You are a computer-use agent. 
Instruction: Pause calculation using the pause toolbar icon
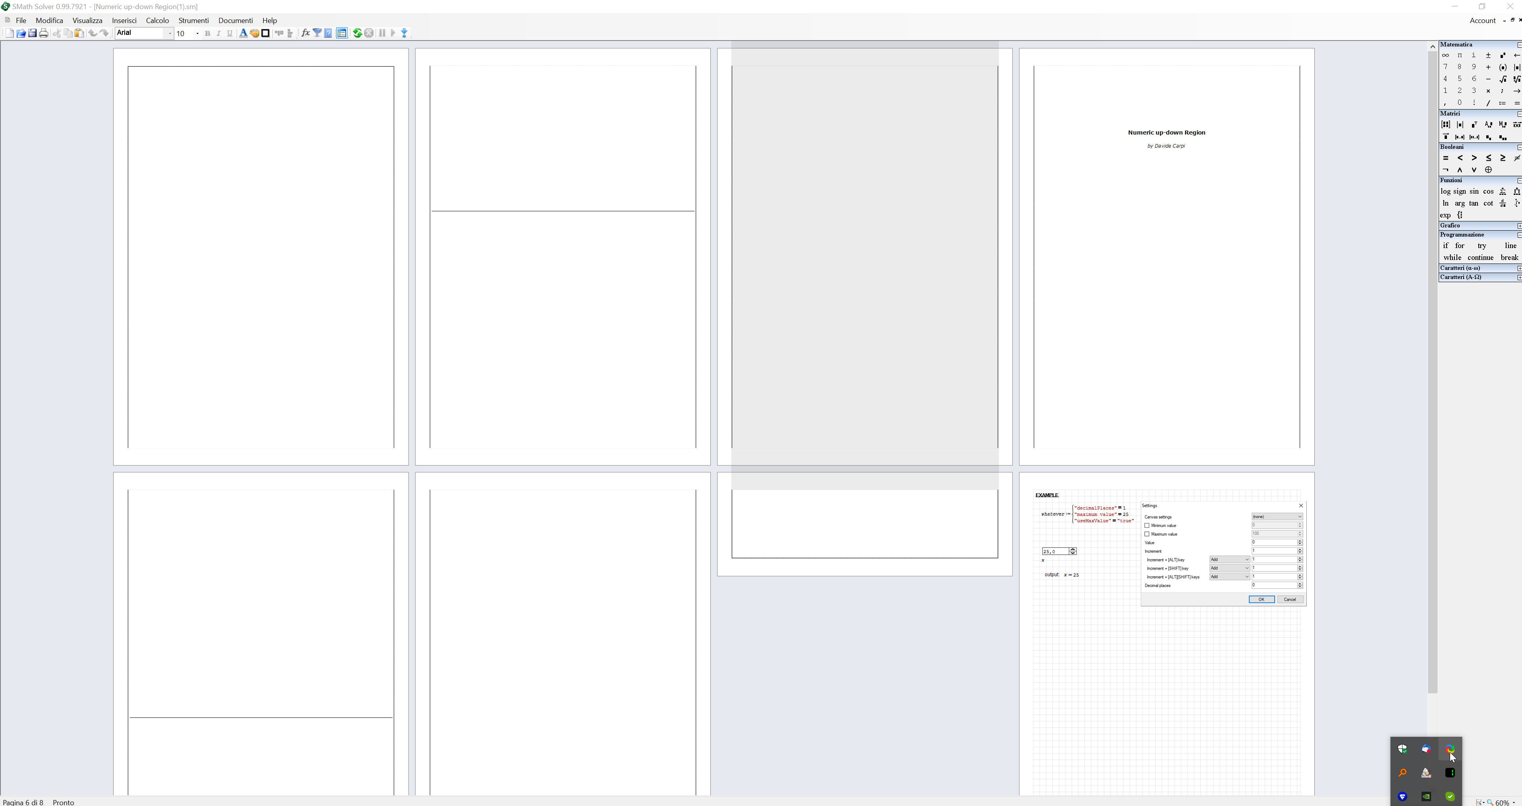382,33
